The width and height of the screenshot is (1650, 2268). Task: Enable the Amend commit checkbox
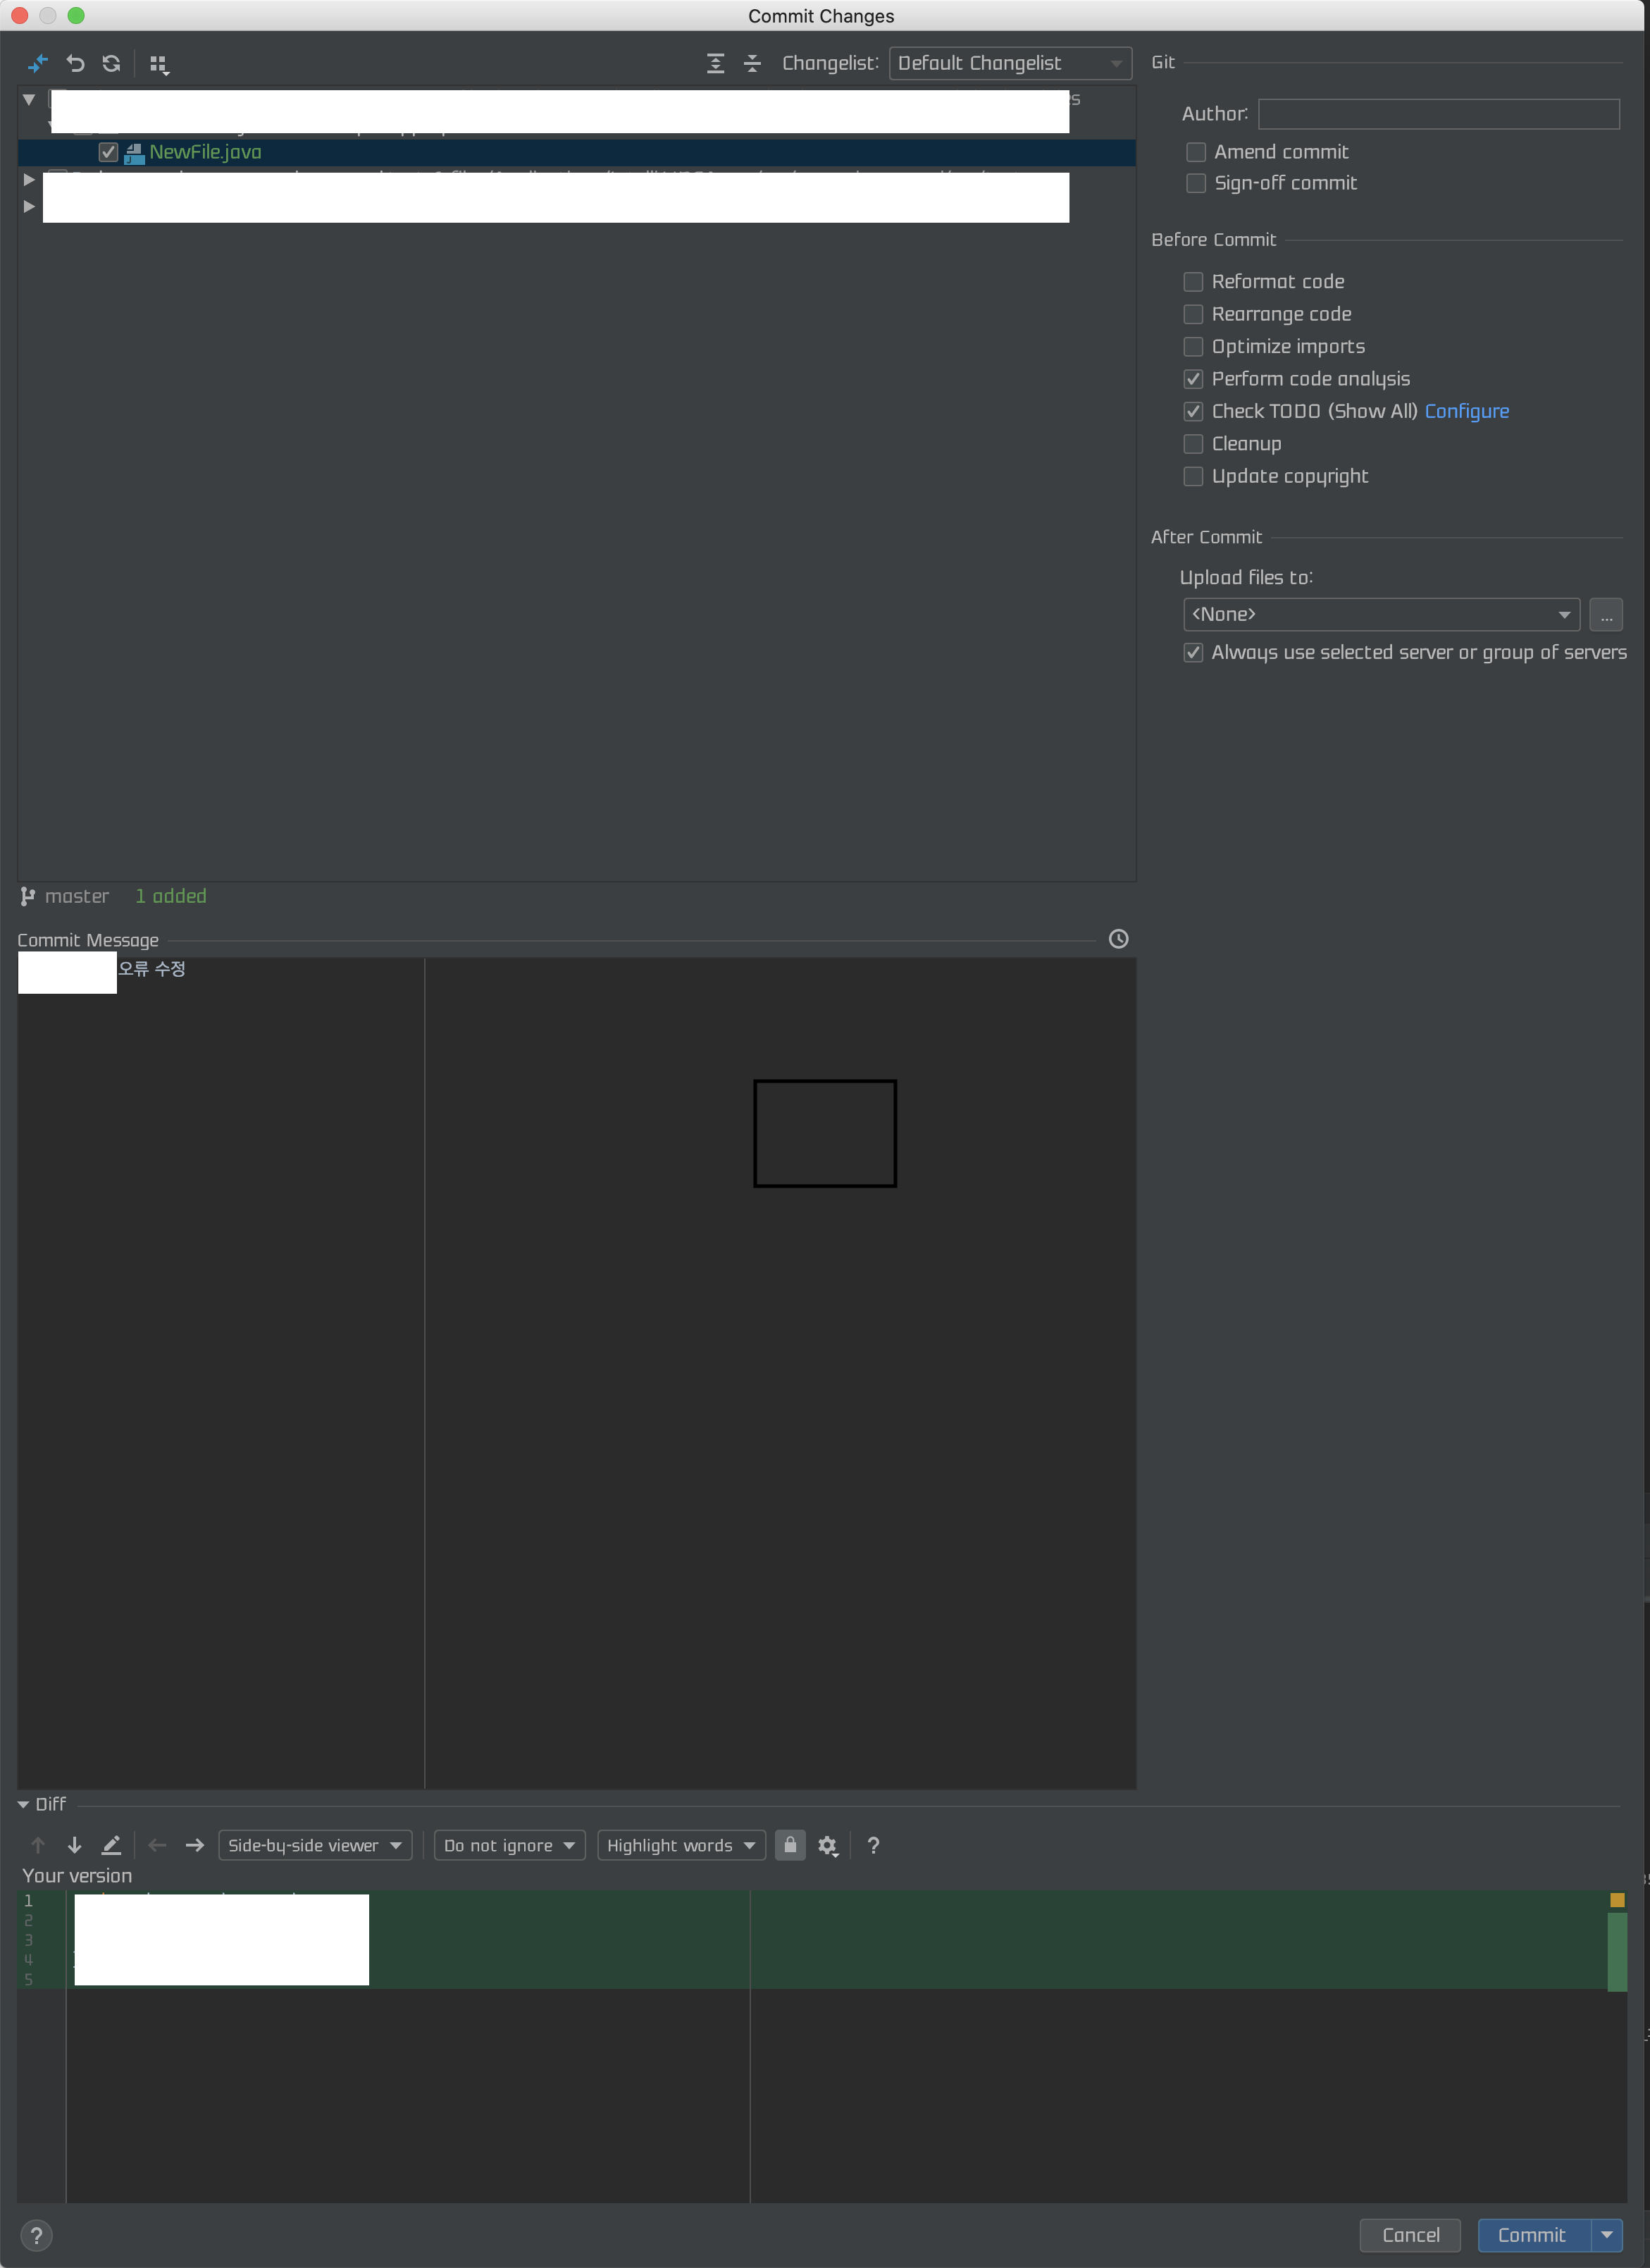1196,152
